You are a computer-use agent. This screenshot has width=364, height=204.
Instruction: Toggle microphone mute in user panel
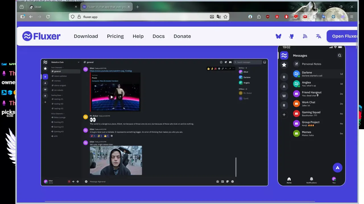[69, 182]
